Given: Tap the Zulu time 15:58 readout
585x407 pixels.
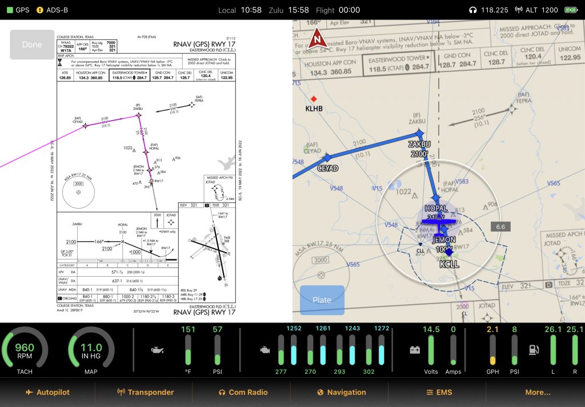Looking at the screenshot, I should coord(298,10).
